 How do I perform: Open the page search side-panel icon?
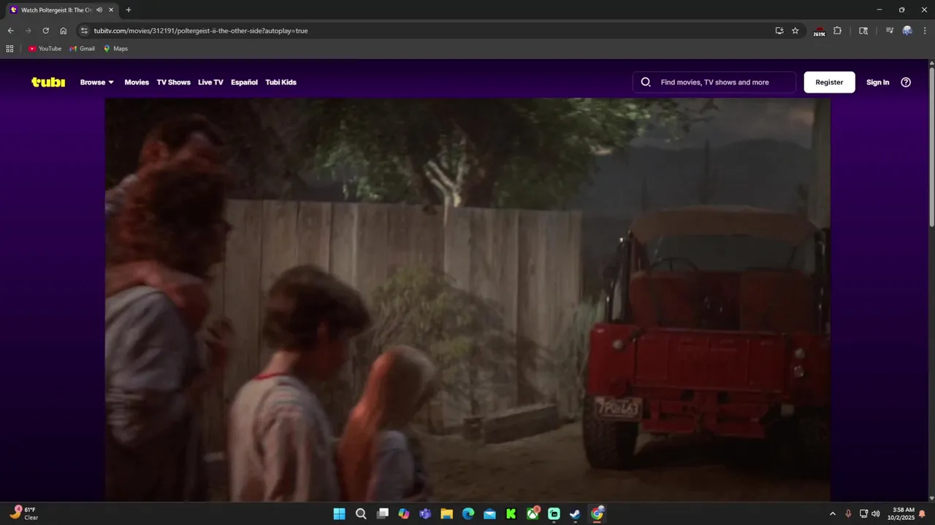(x=863, y=31)
